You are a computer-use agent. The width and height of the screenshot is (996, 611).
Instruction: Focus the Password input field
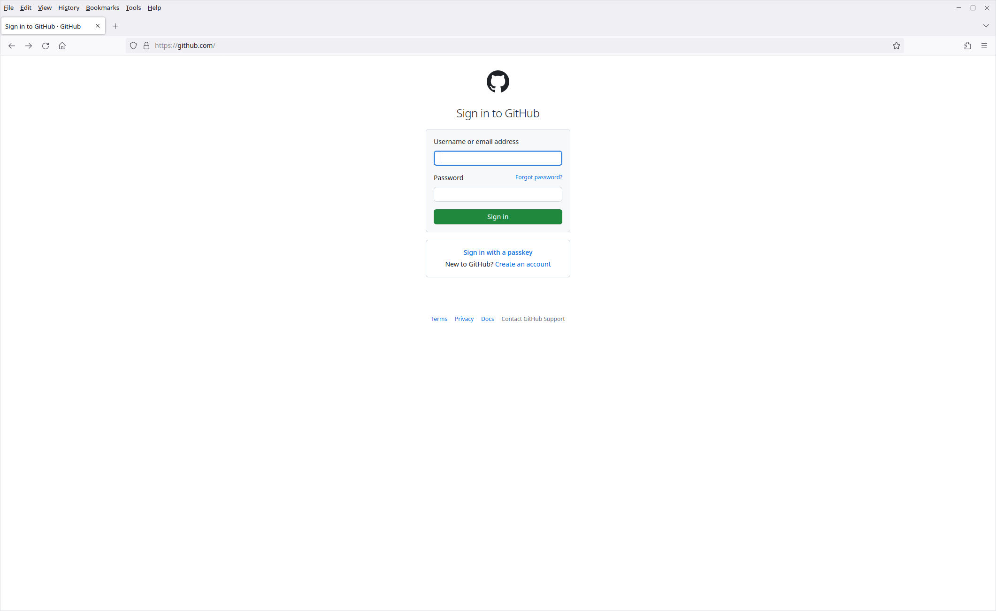click(x=498, y=194)
